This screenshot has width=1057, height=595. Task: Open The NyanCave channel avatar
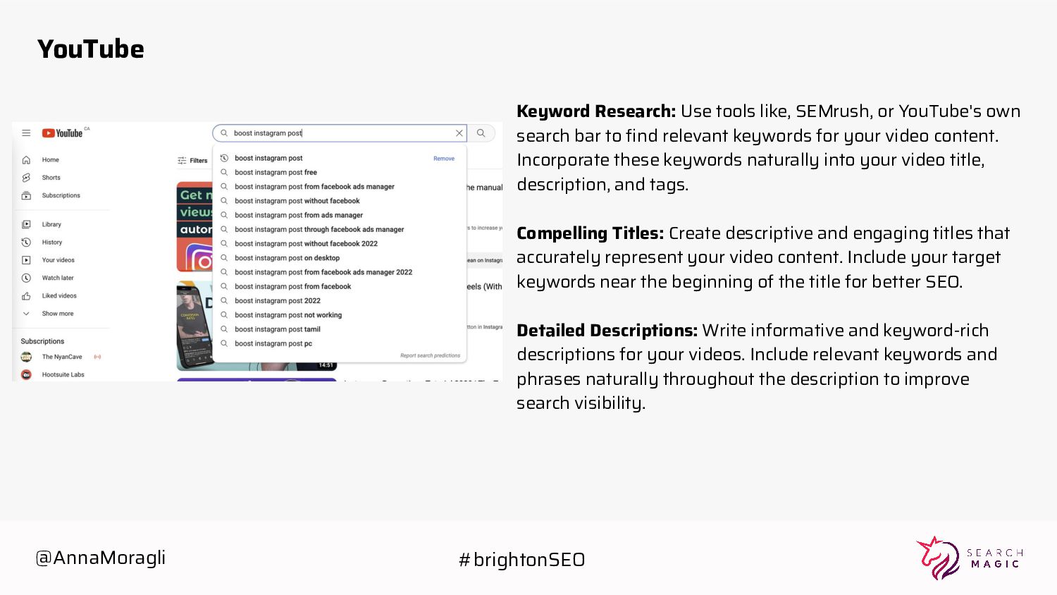[26, 357]
